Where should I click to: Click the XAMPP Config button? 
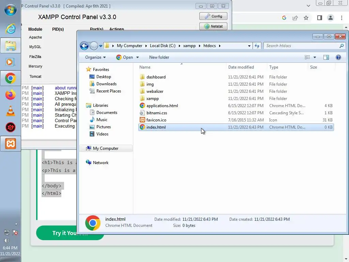coord(213,16)
